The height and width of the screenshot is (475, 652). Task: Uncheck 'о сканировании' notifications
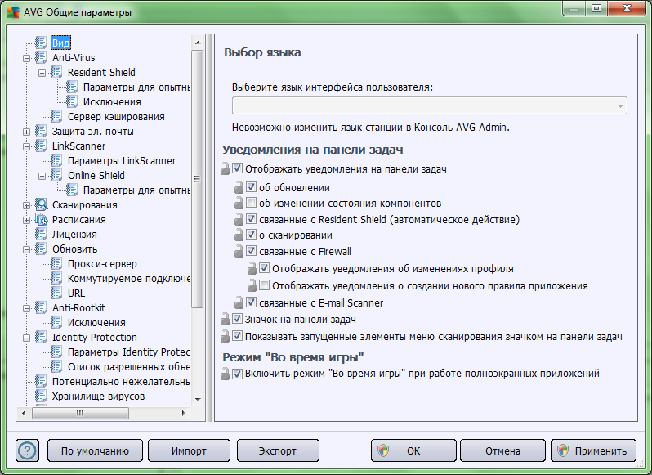pyautogui.click(x=251, y=234)
